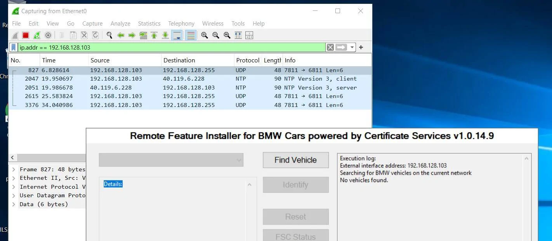Click the save capture file icon
Image resolution: width=552 pixels, height=241 pixels.
73,35
